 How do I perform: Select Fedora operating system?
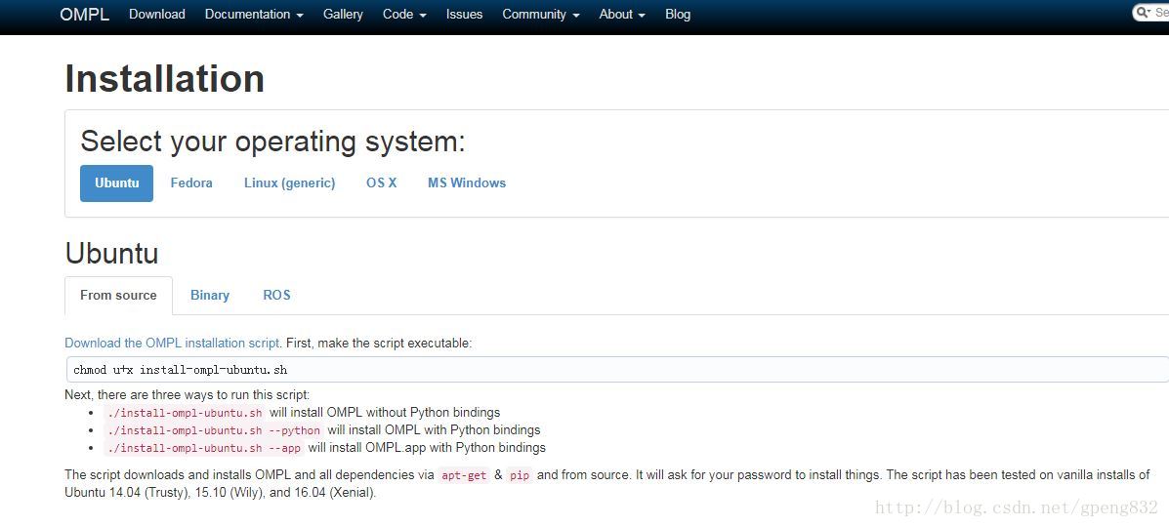190,183
